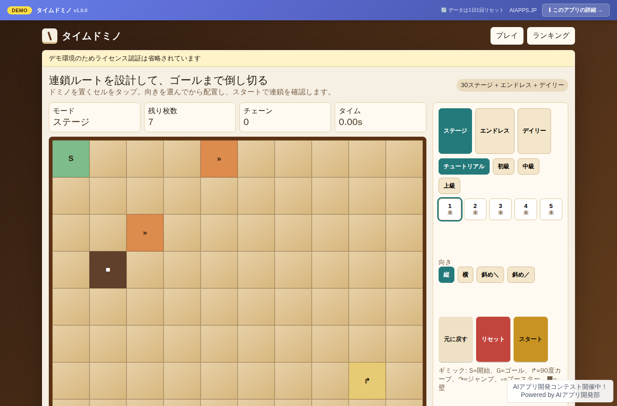This screenshot has height=406, width=617.
Task: Click the yellow 90-degree curve cell
Action: (367, 381)
